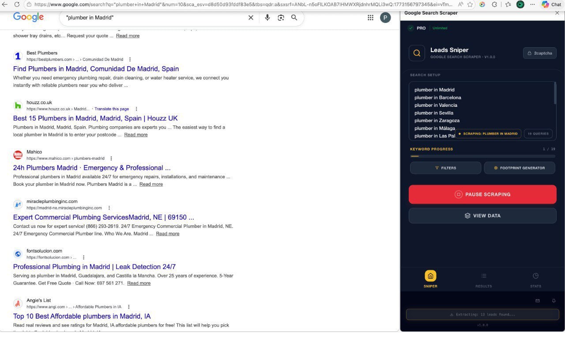Go back using the browser back arrow

[5, 4]
